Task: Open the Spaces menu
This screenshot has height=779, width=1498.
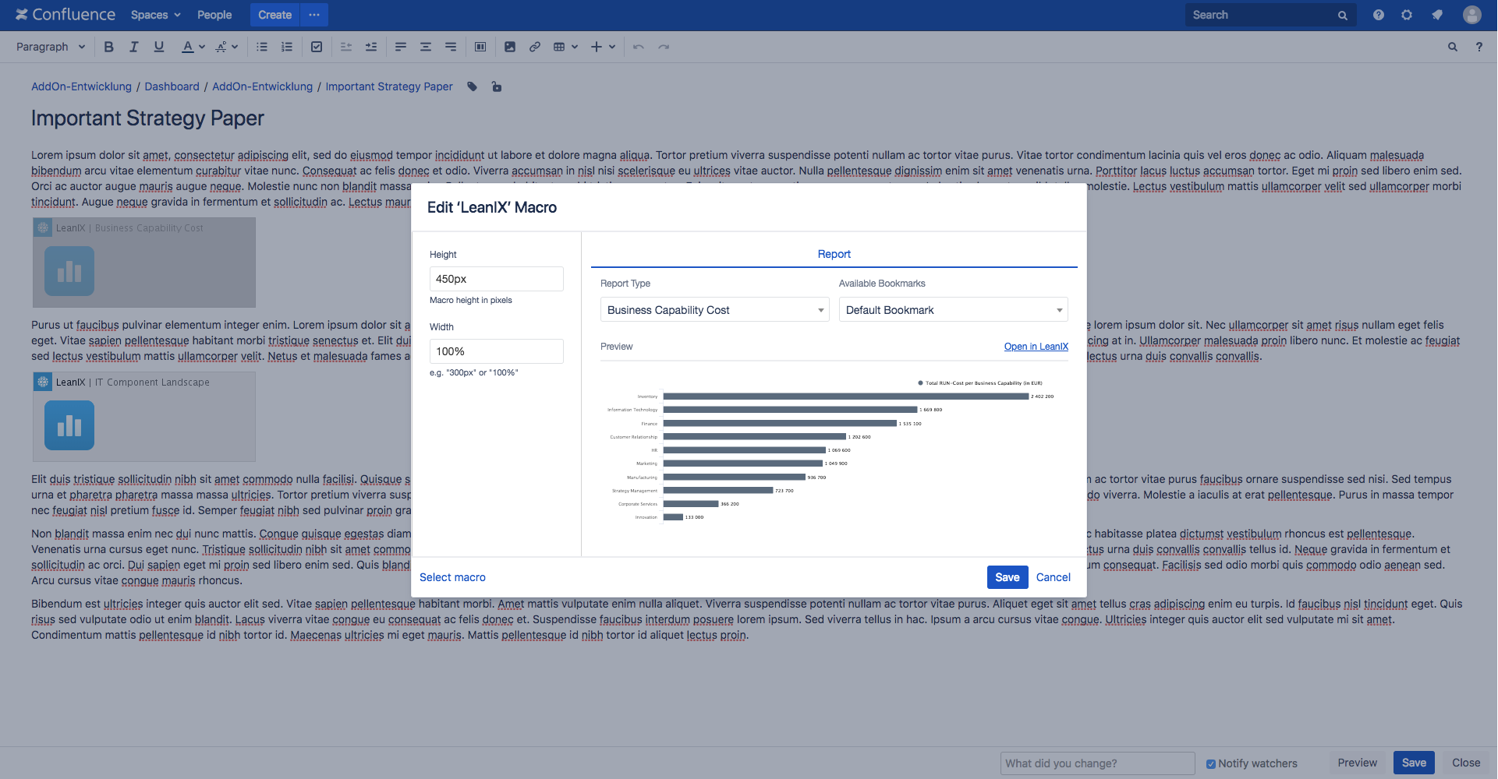Action: pyautogui.click(x=155, y=15)
